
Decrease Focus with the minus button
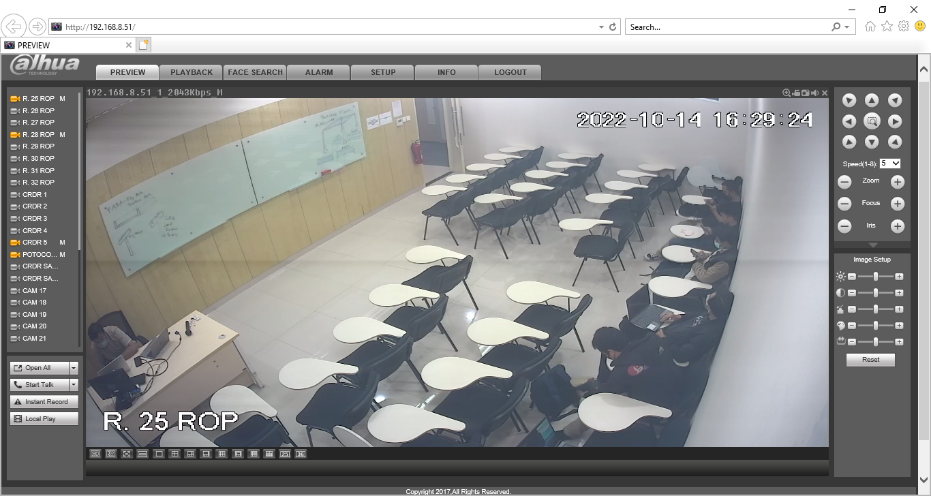pyautogui.click(x=844, y=204)
